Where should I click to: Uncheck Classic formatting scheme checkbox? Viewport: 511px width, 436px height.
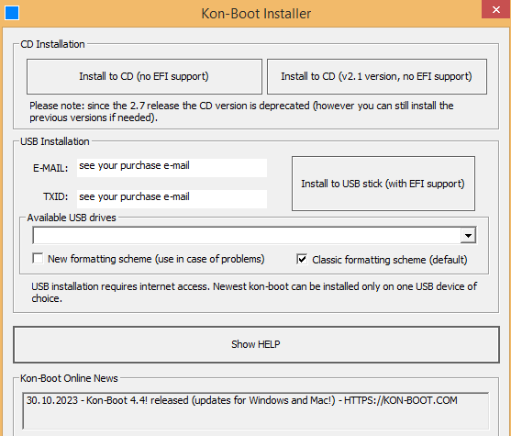(x=302, y=260)
